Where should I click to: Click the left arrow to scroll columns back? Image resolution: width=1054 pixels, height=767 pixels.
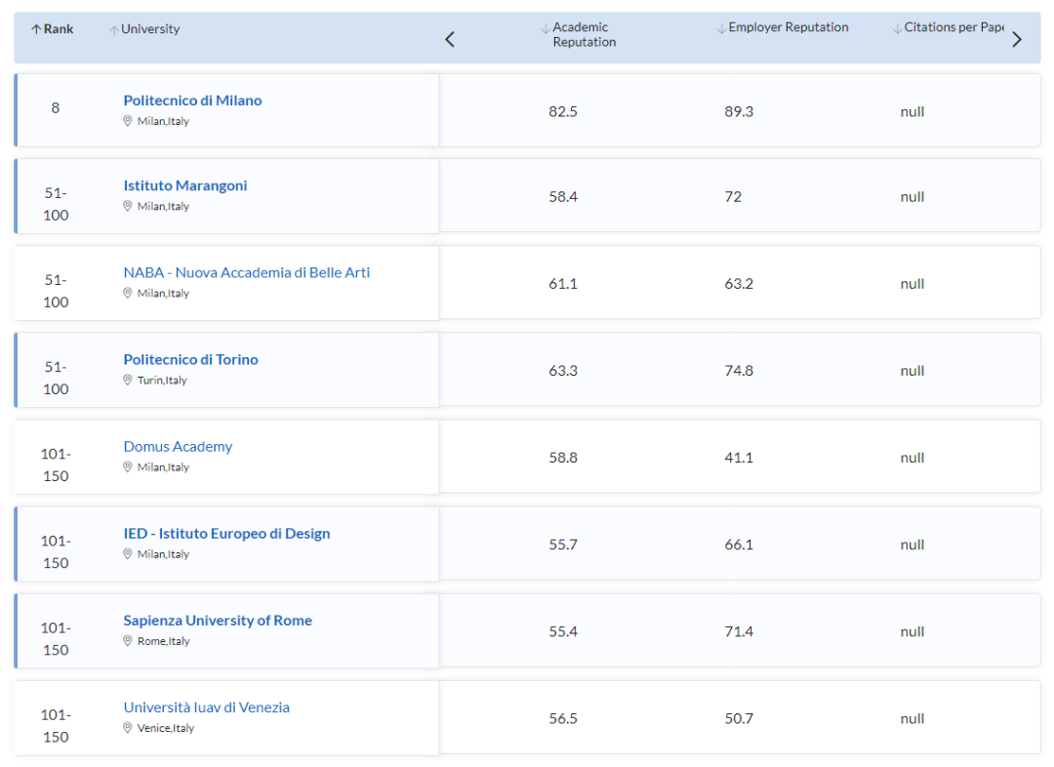click(450, 39)
